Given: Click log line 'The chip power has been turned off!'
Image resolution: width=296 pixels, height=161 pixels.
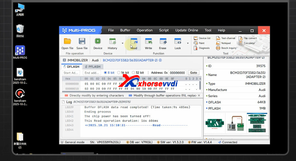Looking at the screenshot, I should pos(118,116).
